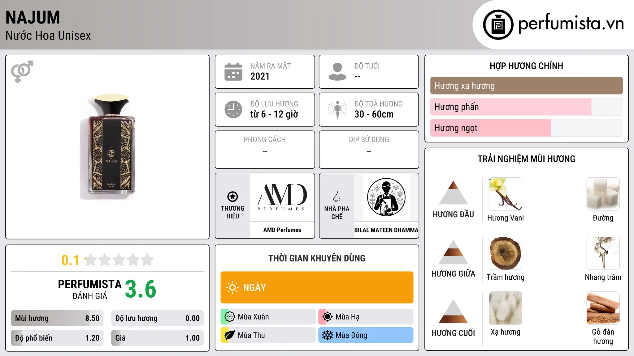
Task: Click the Nước Hoa Unisex subtitle
Action: pyautogui.click(x=48, y=36)
